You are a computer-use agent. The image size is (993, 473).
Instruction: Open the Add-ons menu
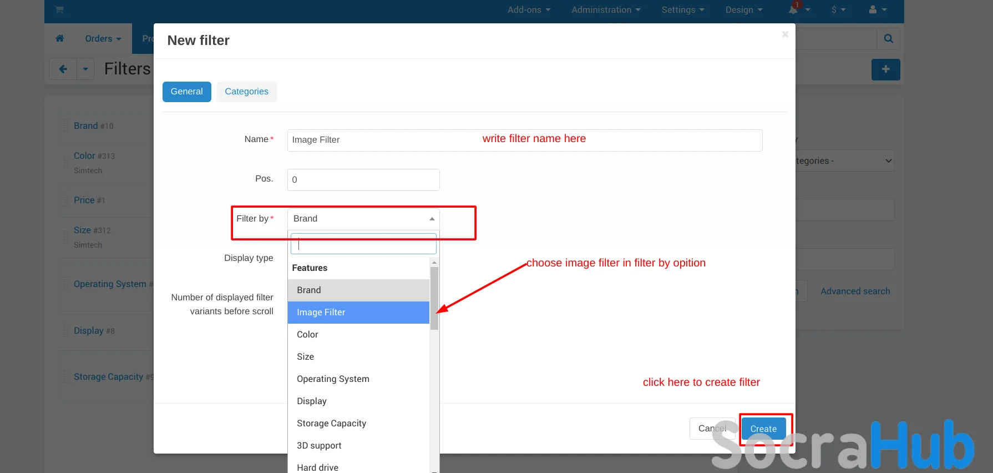tap(529, 10)
